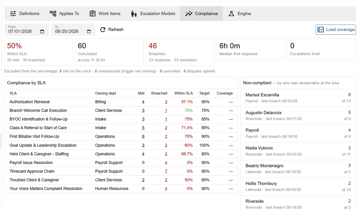Click the Engine flask icon
The height and width of the screenshot is (210, 358).
[231, 13]
